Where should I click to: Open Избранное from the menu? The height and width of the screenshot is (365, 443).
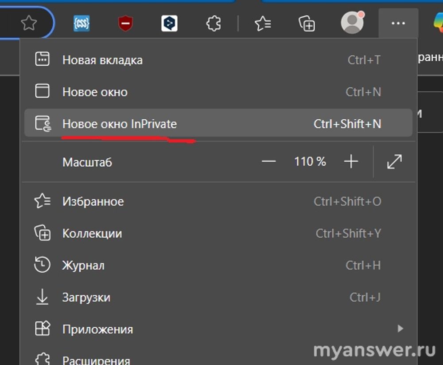click(x=93, y=201)
